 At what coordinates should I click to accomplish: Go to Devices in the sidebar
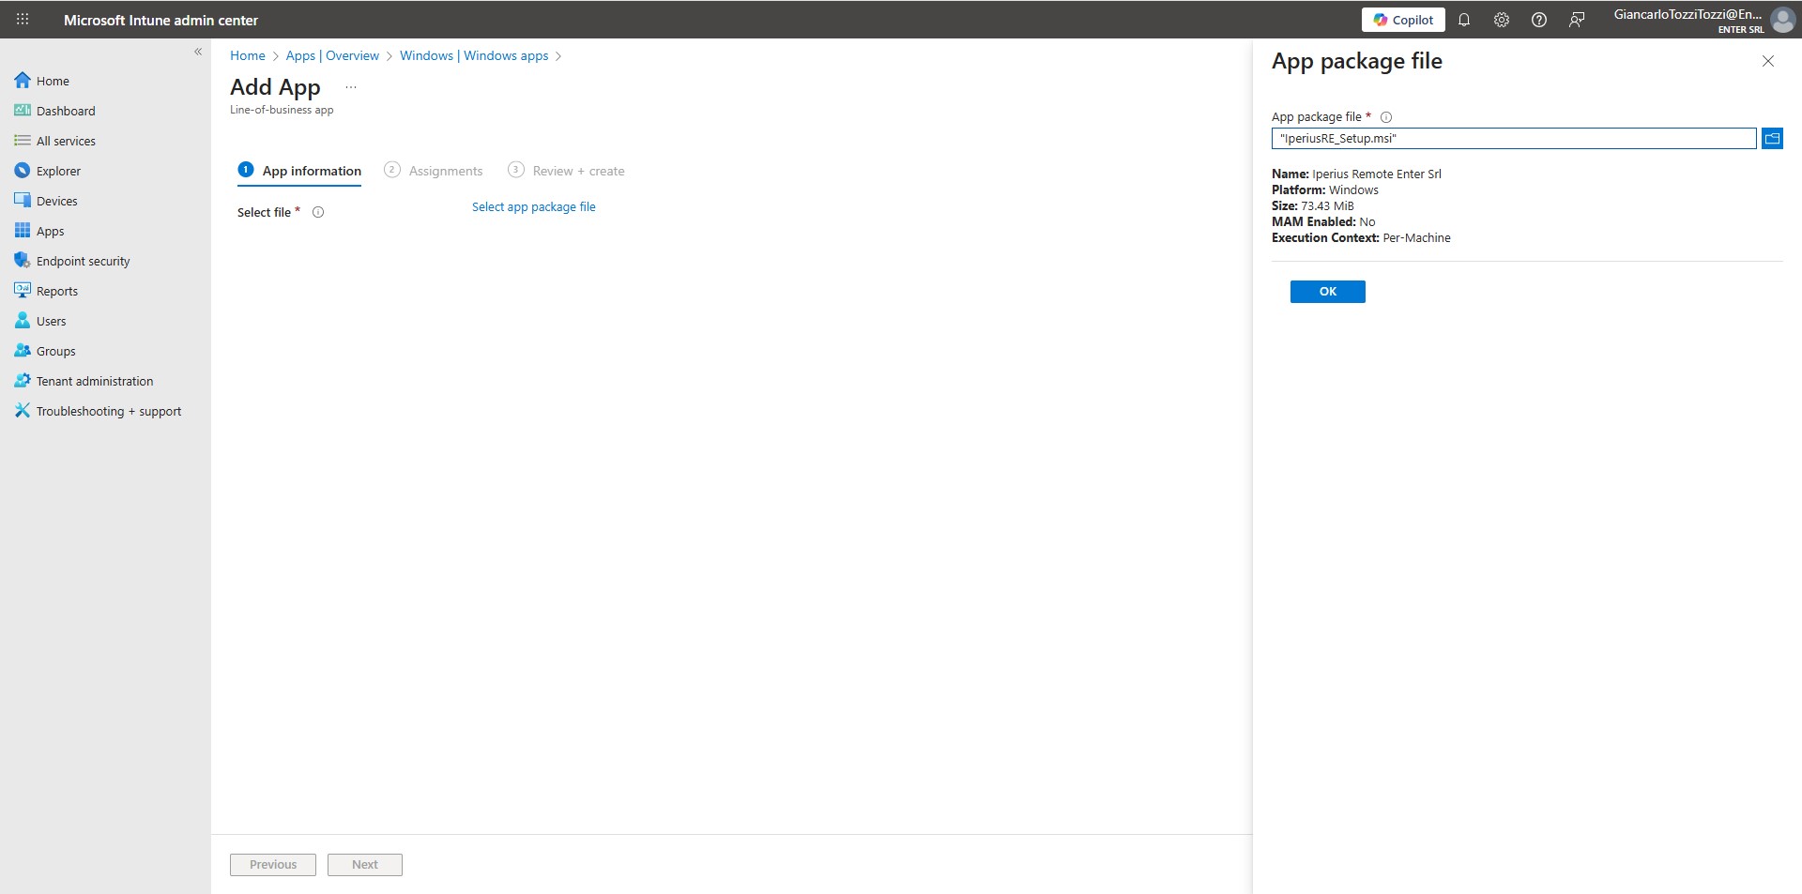pyautogui.click(x=56, y=201)
